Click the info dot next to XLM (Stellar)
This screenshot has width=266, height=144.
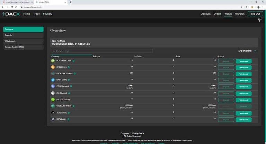tap(69, 113)
